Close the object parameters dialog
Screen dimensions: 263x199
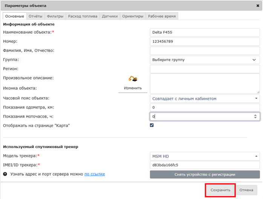(x=257, y=6)
